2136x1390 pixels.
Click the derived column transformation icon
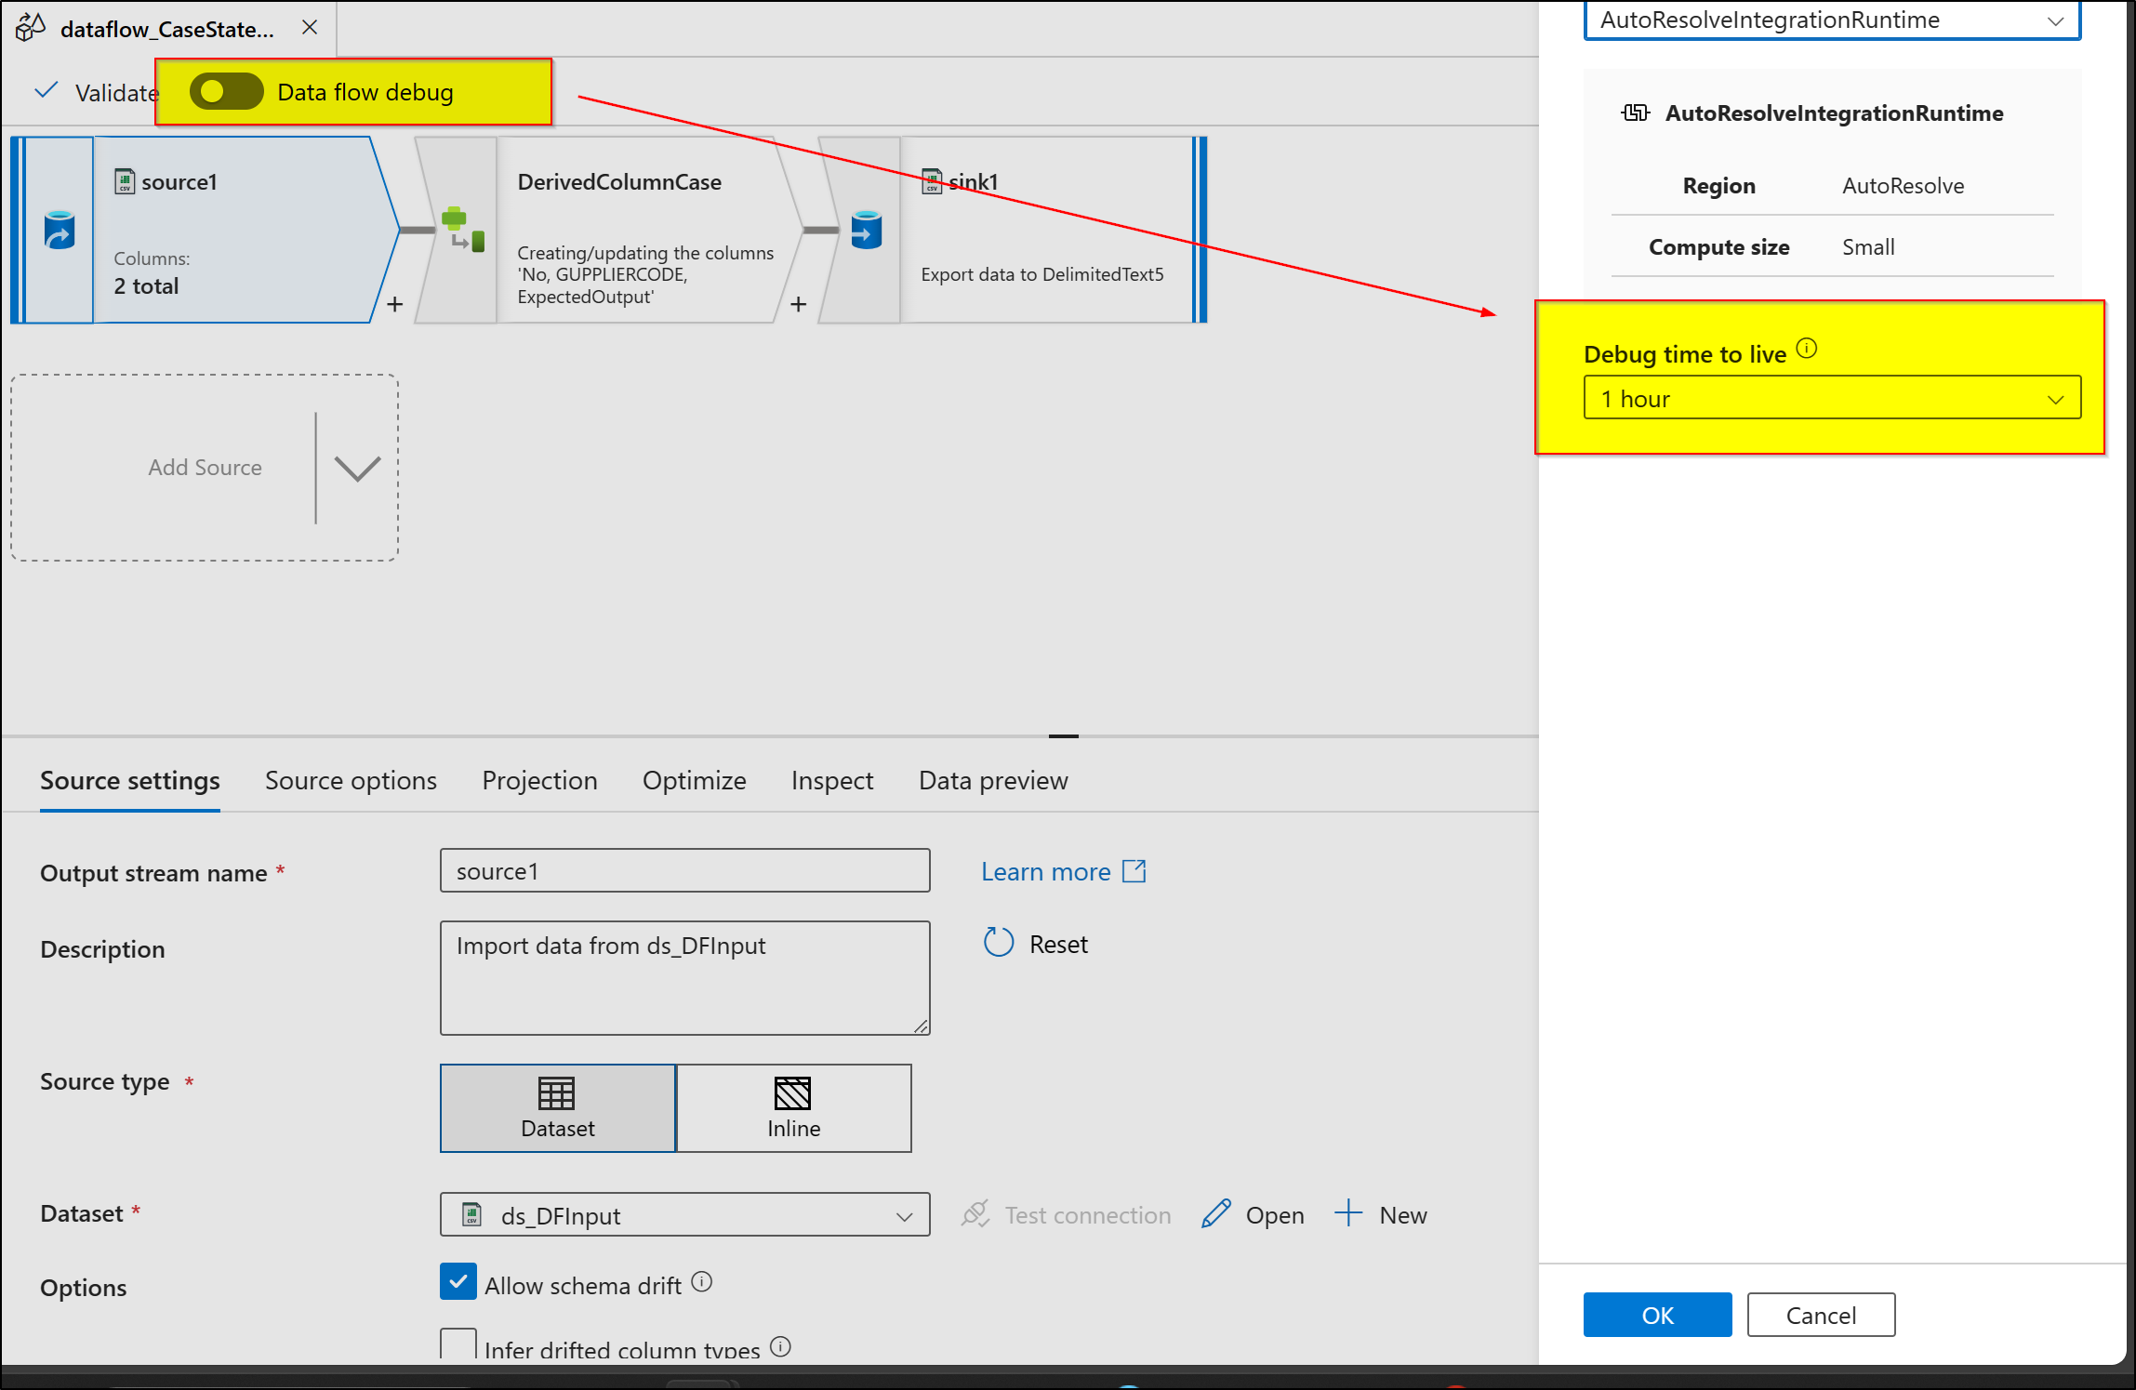click(x=462, y=230)
